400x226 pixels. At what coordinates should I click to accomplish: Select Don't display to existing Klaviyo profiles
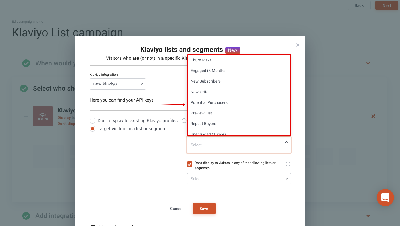click(93, 121)
